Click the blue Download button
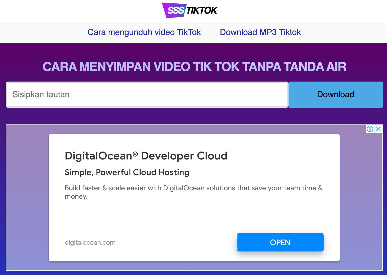 (335, 94)
